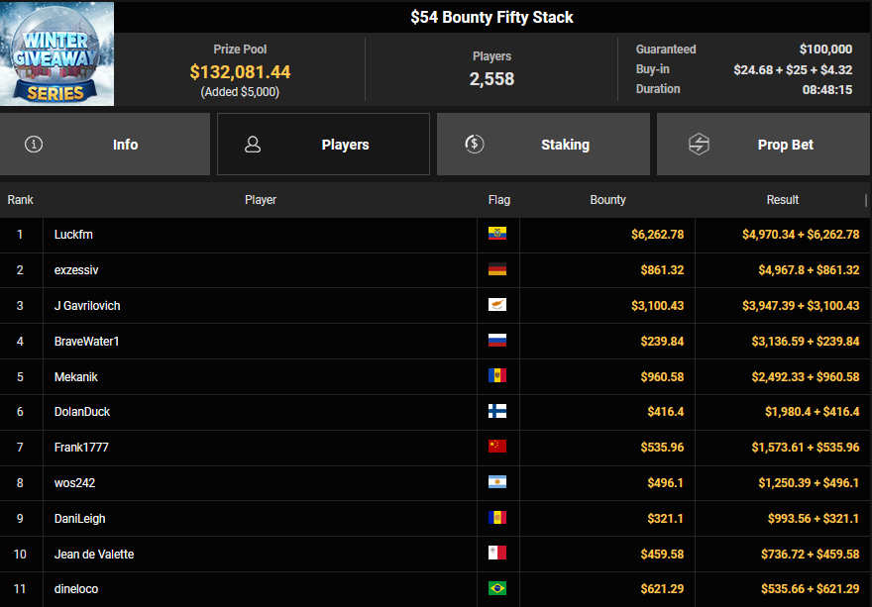
Task: Select the BraveWater1 row
Action: (x=88, y=342)
